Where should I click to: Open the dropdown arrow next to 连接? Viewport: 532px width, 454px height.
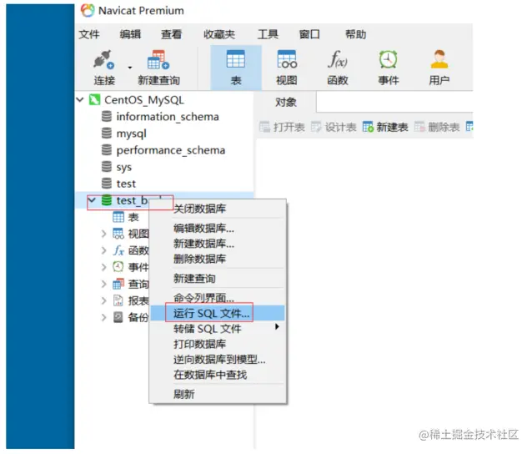(x=130, y=68)
